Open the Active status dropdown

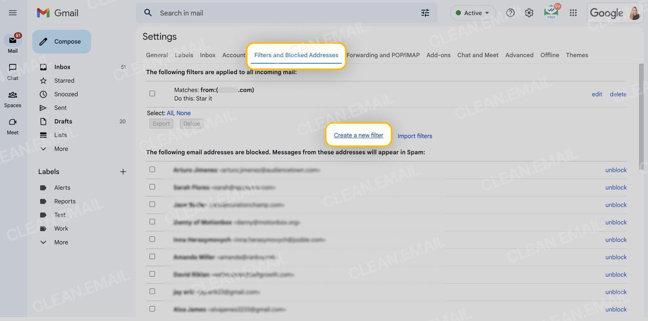(x=473, y=13)
